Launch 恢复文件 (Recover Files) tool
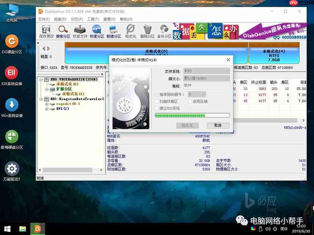The width and height of the screenshot is (314, 235). (x=80, y=31)
